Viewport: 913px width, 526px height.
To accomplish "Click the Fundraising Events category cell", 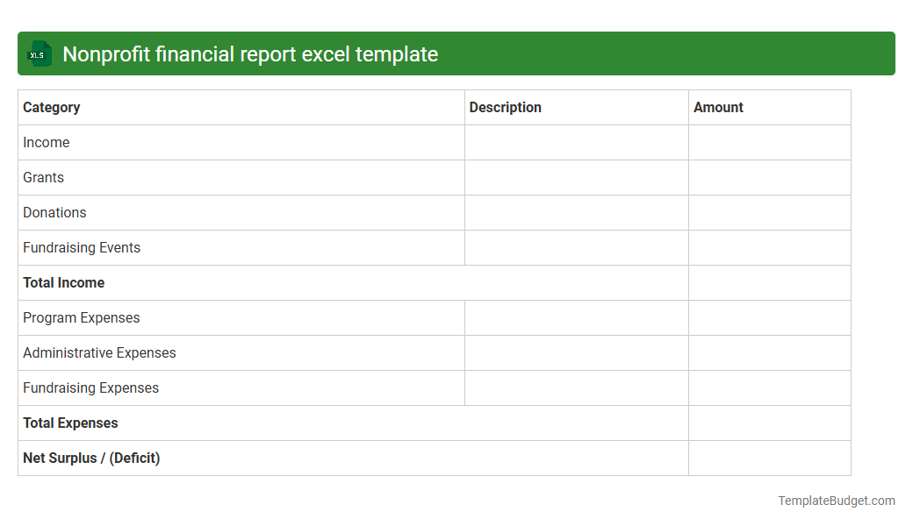I will pyautogui.click(x=82, y=247).
